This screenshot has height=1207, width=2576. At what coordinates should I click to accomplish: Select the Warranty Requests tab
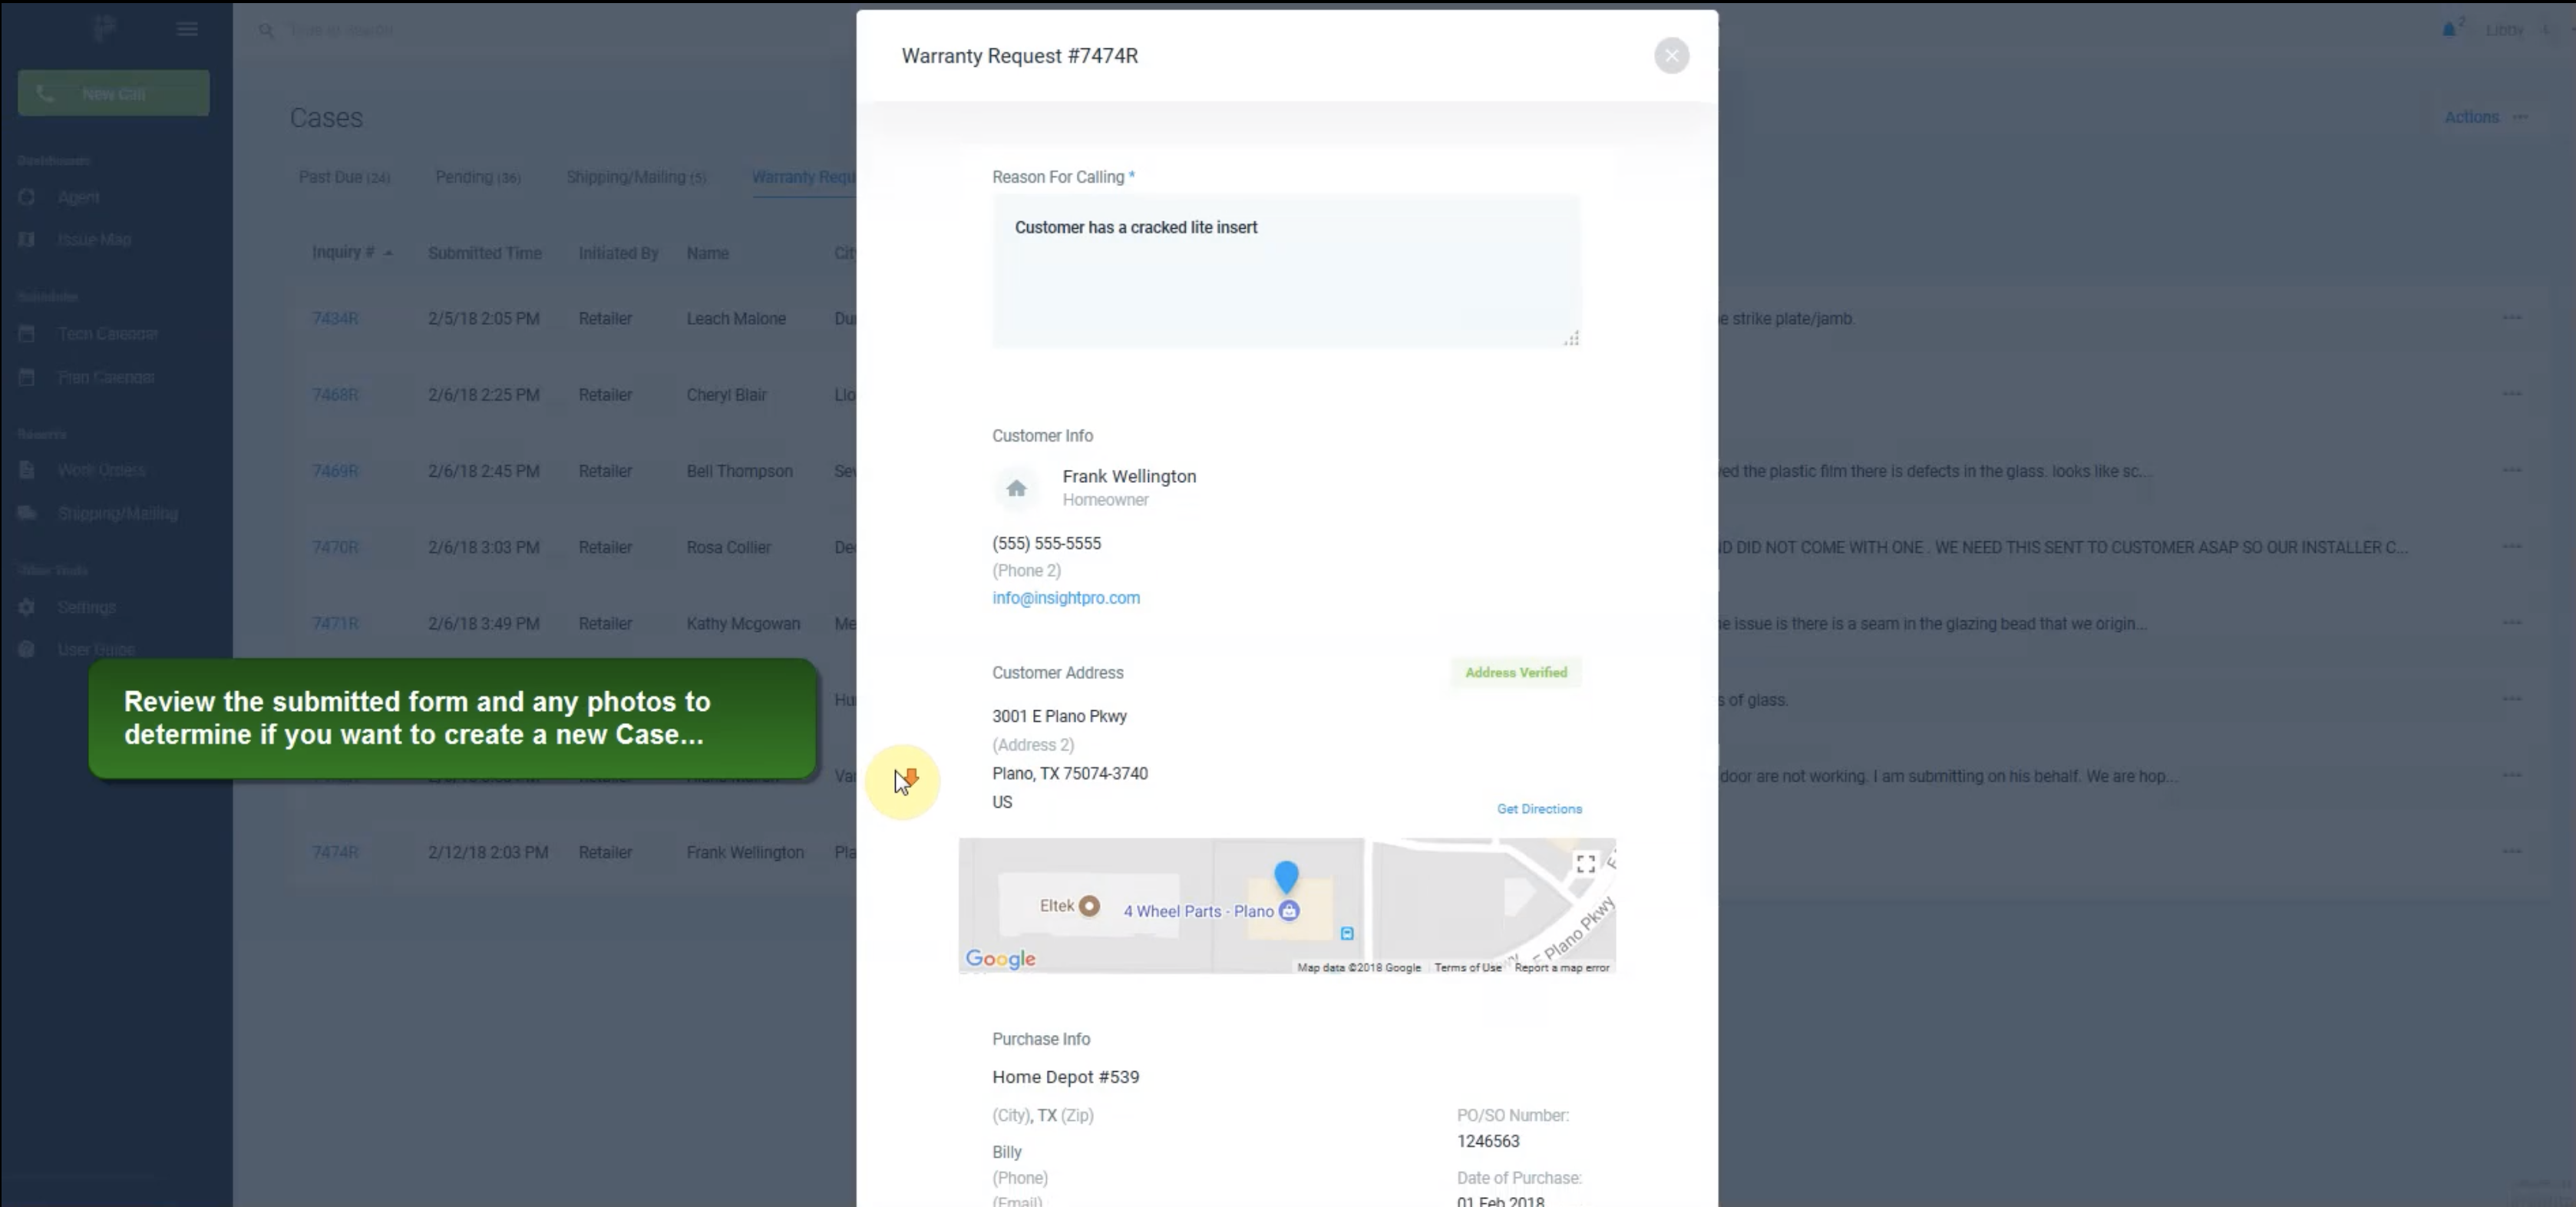pos(803,177)
